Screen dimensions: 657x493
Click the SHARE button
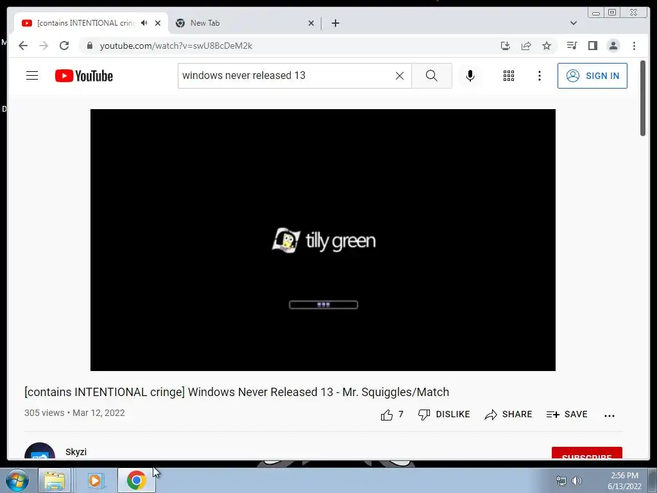[x=508, y=415]
